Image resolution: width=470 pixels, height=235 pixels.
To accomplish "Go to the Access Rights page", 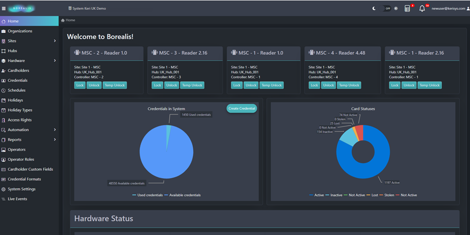I will point(19,120).
